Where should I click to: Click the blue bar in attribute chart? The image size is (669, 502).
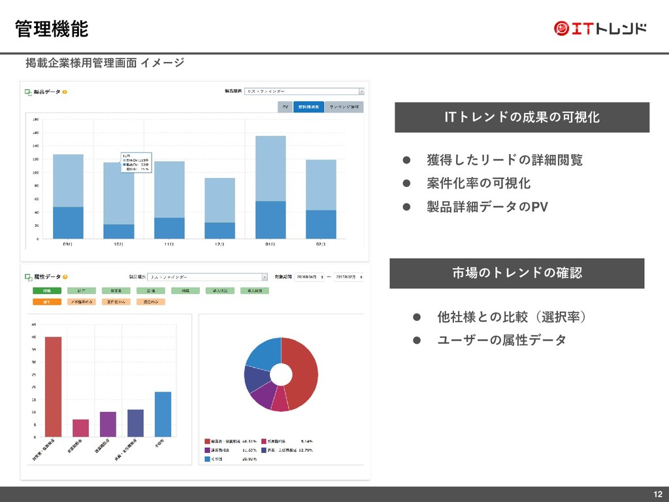163,414
